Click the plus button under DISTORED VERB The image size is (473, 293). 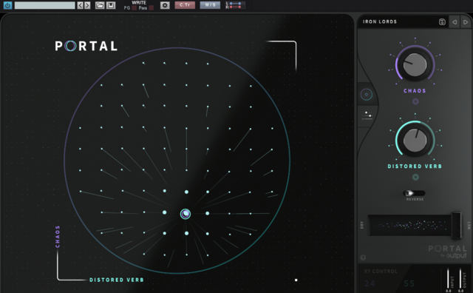tap(415, 178)
